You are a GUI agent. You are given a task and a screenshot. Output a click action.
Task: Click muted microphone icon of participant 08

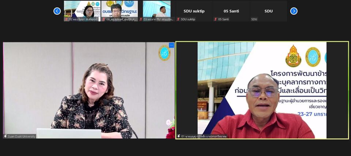[104, 19]
